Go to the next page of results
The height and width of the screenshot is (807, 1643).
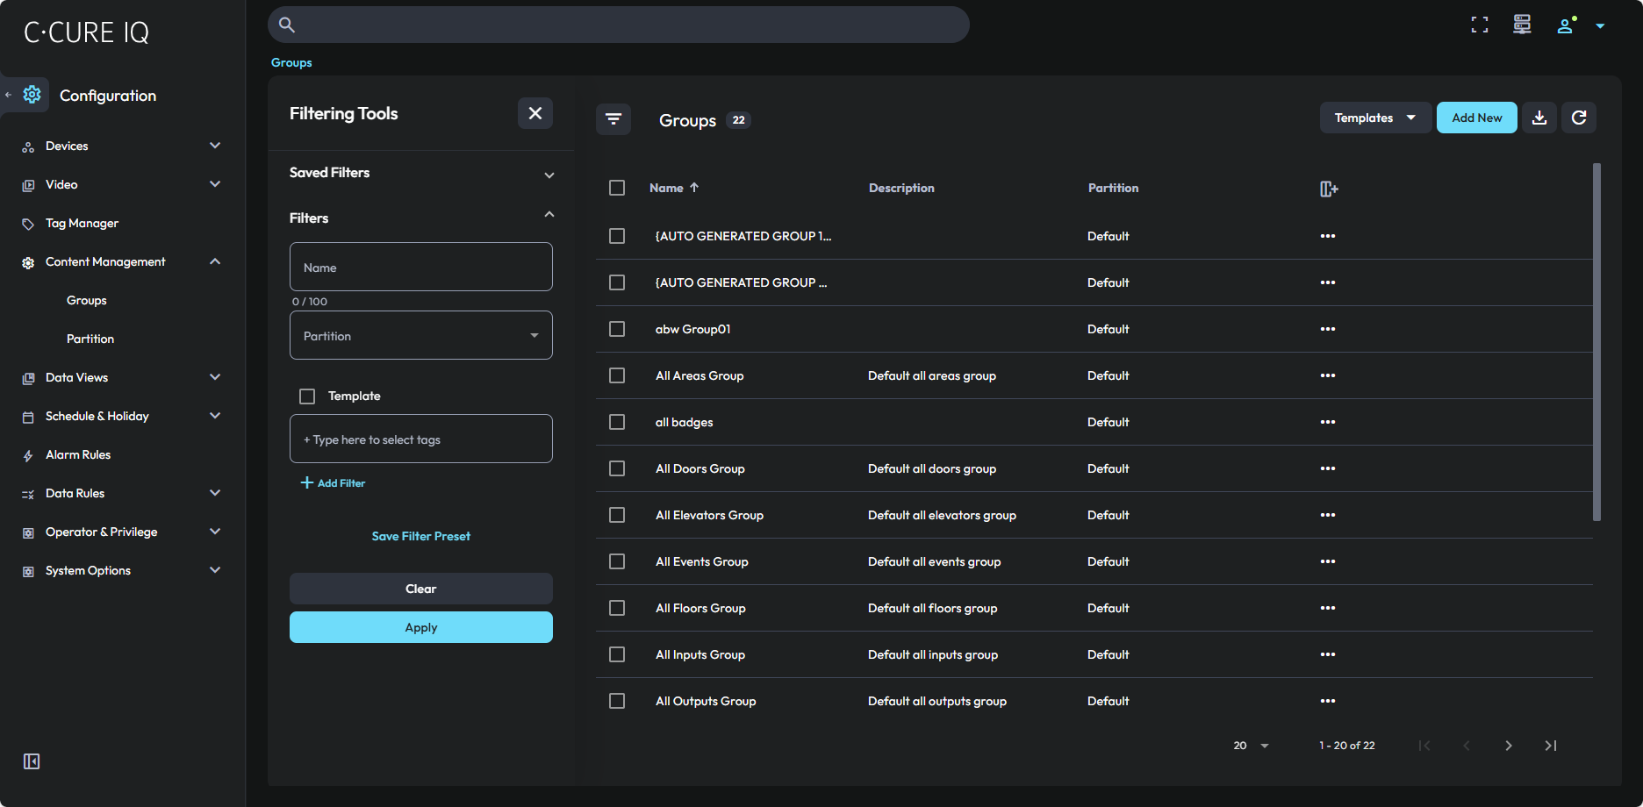1508,746
